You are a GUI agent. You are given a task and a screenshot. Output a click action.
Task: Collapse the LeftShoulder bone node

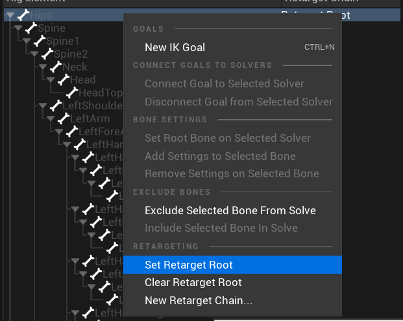pyautogui.click(x=43, y=105)
